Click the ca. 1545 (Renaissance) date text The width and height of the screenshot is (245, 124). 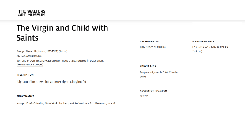coord(29,56)
